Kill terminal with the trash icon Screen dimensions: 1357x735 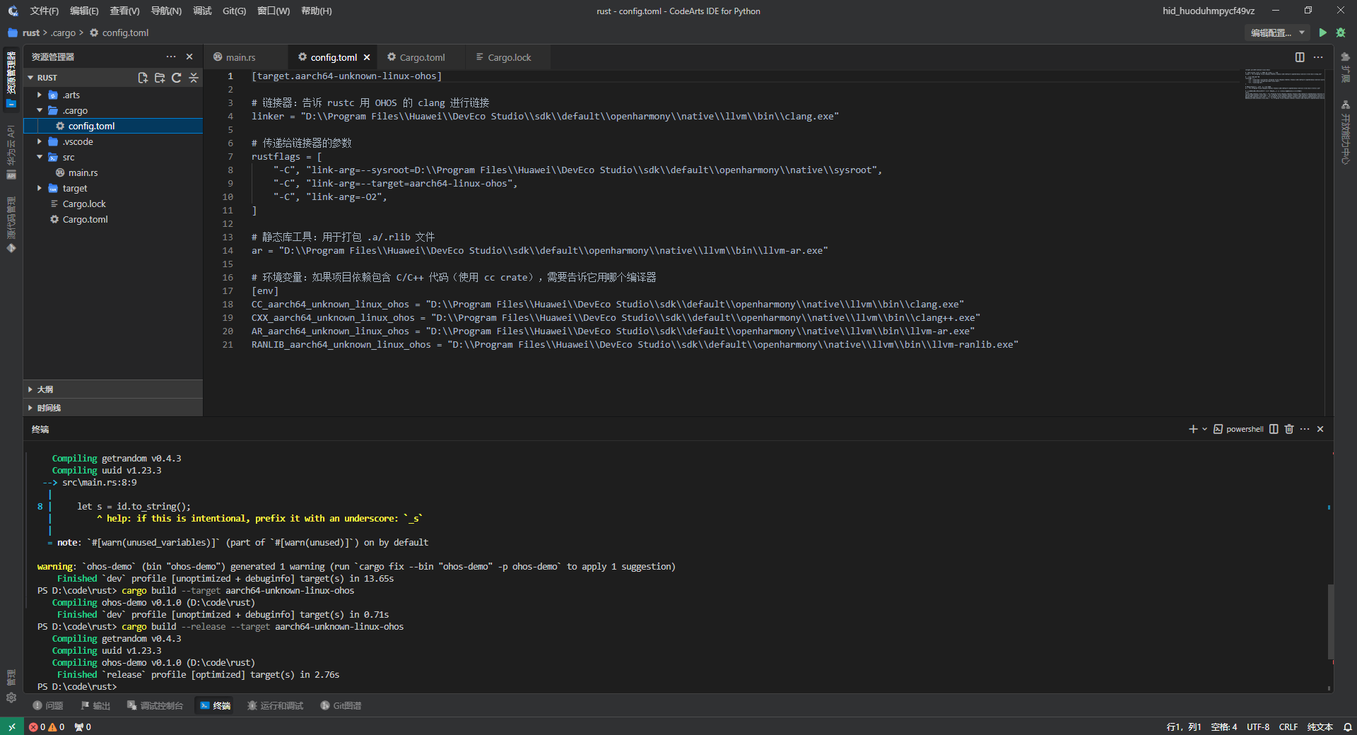1289,429
